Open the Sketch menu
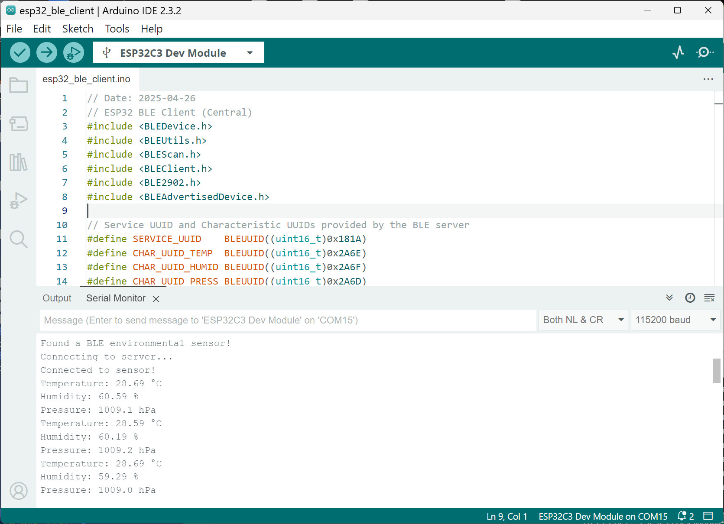This screenshot has width=724, height=524. coord(78,29)
